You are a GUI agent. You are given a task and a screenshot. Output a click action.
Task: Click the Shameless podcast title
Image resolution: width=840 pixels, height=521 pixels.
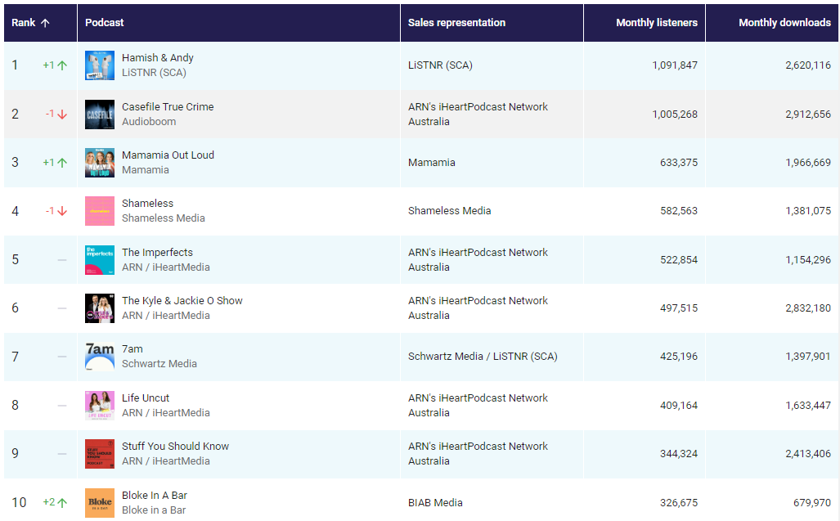[x=147, y=204]
